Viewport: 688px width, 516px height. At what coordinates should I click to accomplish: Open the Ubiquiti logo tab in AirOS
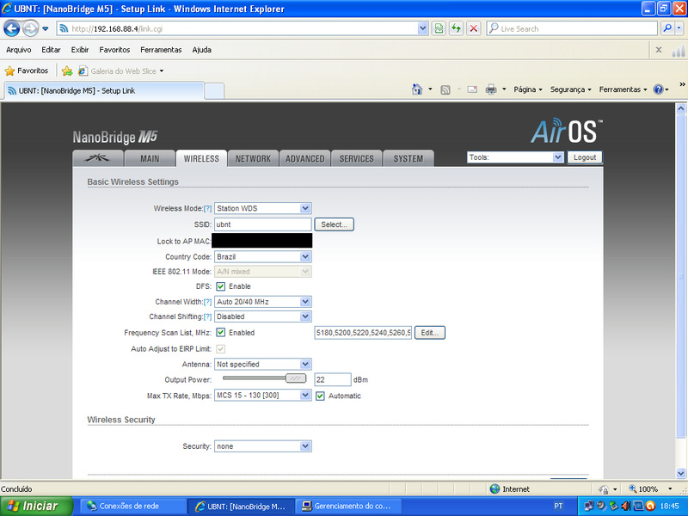click(x=97, y=159)
